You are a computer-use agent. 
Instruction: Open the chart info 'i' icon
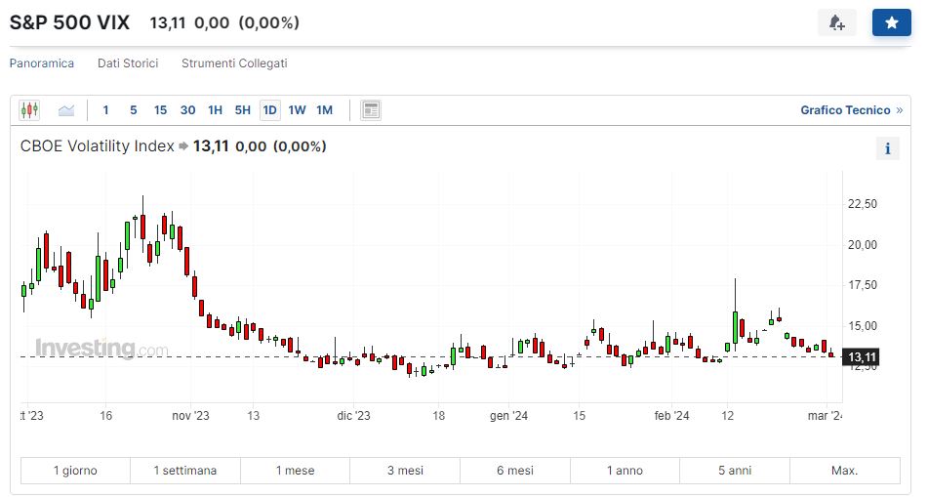click(887, 148)
